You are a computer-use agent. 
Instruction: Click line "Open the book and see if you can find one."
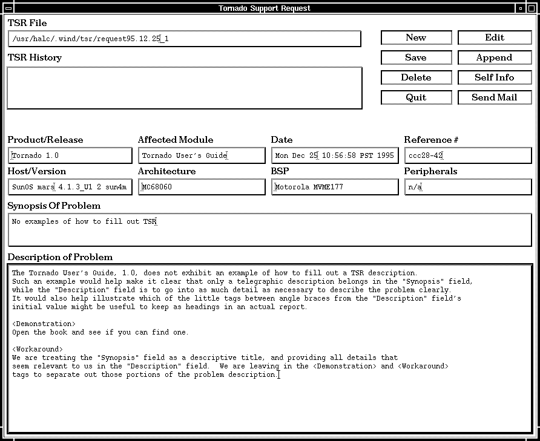pyautogui.click(x=100, y=332)
